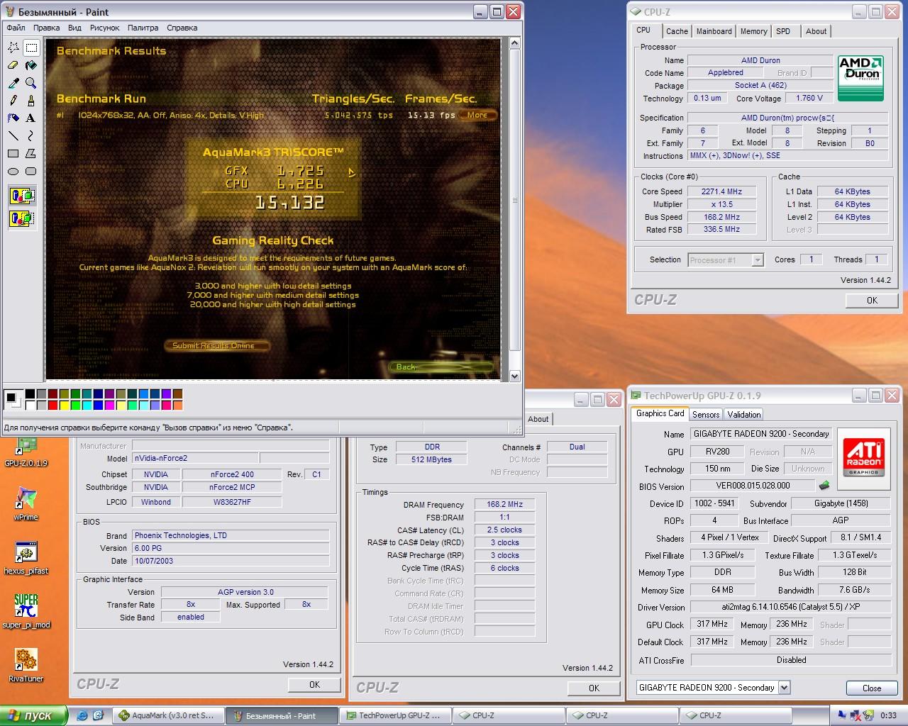Click Paint's vertical scrollbar up arrow
Image resolution: width=908 pixels, height=726 pixels.
(x=515, y=44)
